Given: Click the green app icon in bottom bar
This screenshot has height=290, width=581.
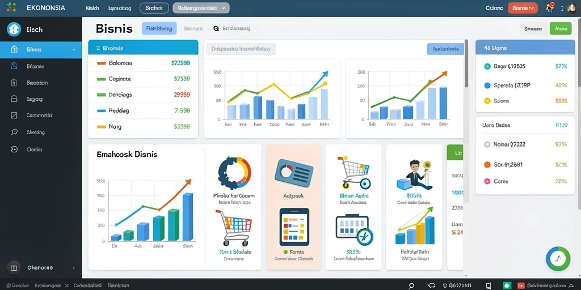Looking at the screenshot, I should tap(506, 285).
